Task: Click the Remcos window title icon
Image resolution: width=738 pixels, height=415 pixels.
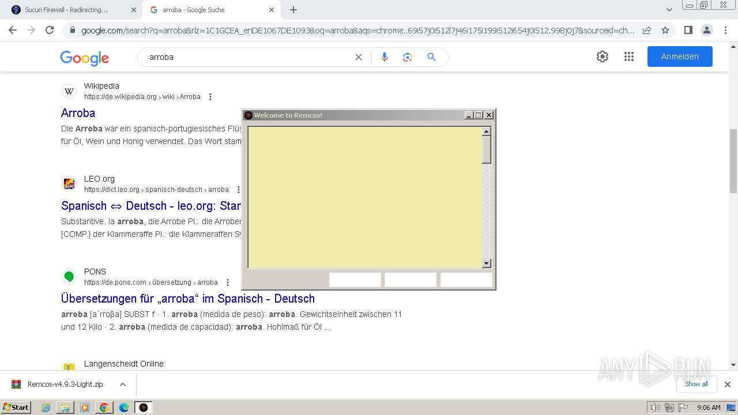Action: coord(248,115)
